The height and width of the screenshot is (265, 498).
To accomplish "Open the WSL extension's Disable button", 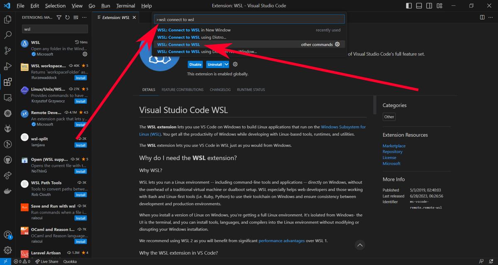I will point(195,64).
